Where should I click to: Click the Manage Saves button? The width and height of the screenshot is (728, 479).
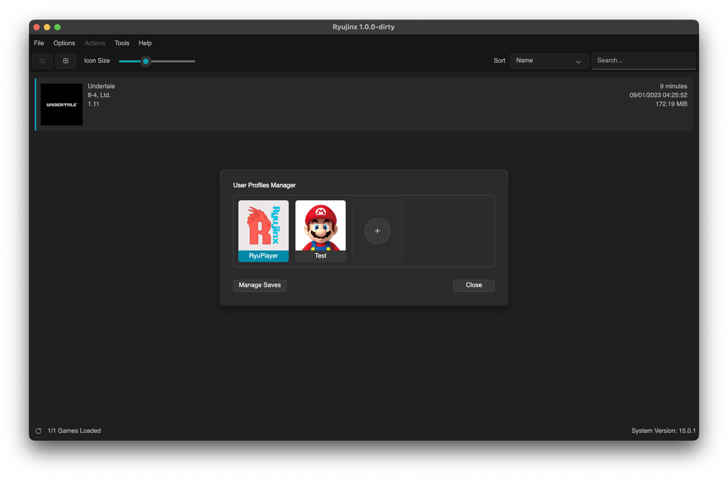(260, 285)
